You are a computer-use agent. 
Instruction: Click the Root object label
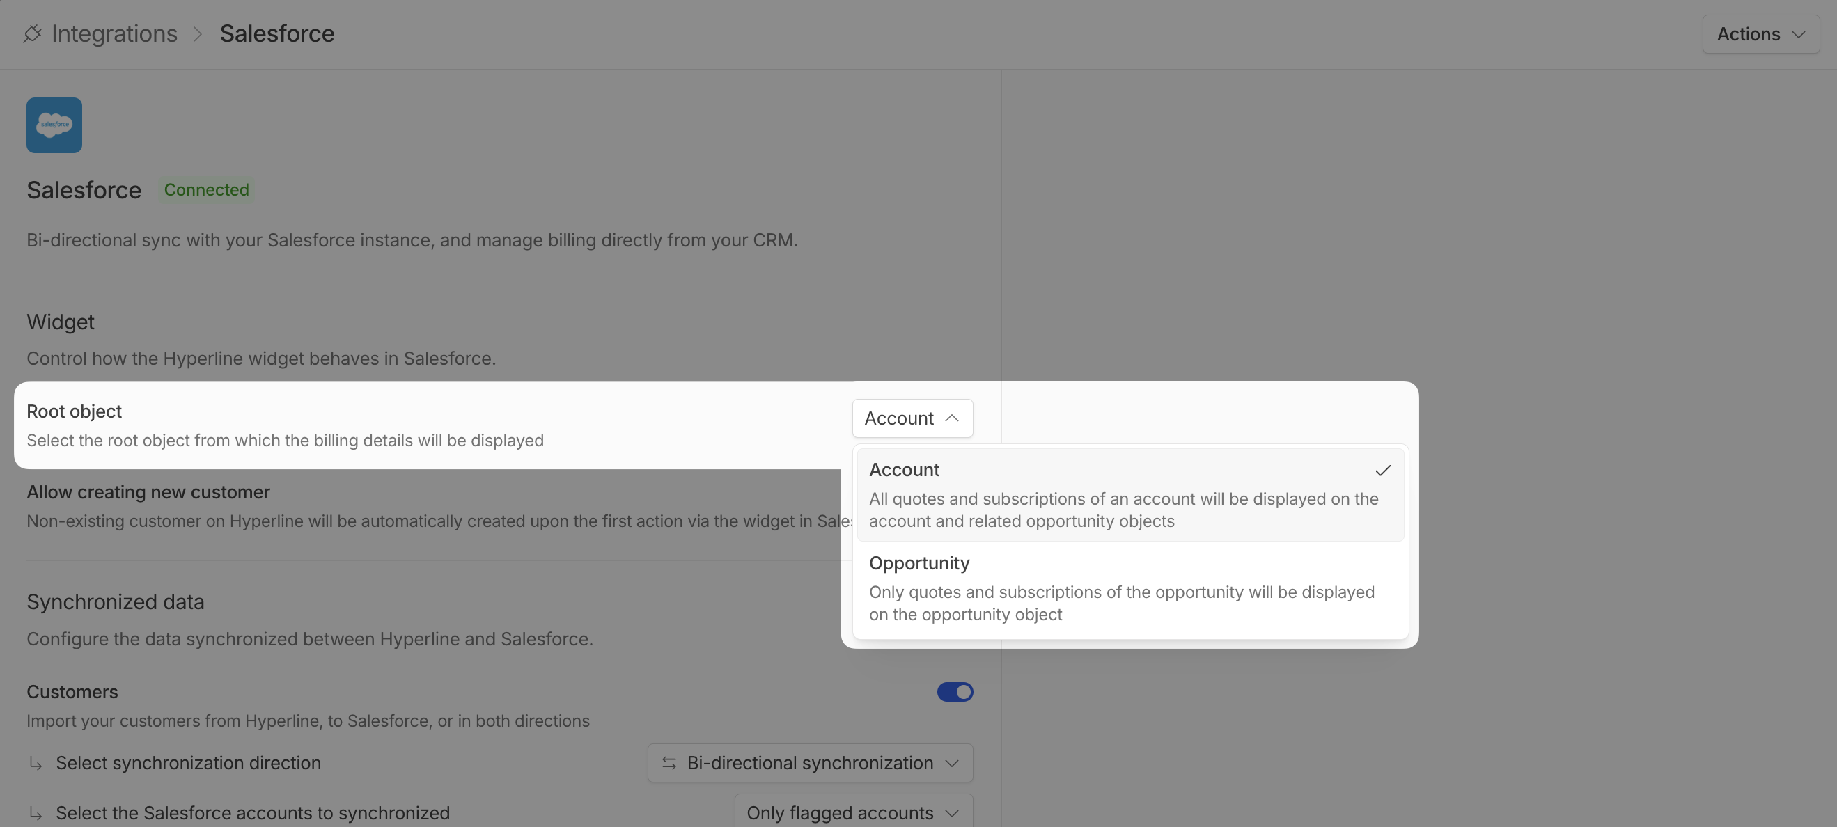click(75, 411)
